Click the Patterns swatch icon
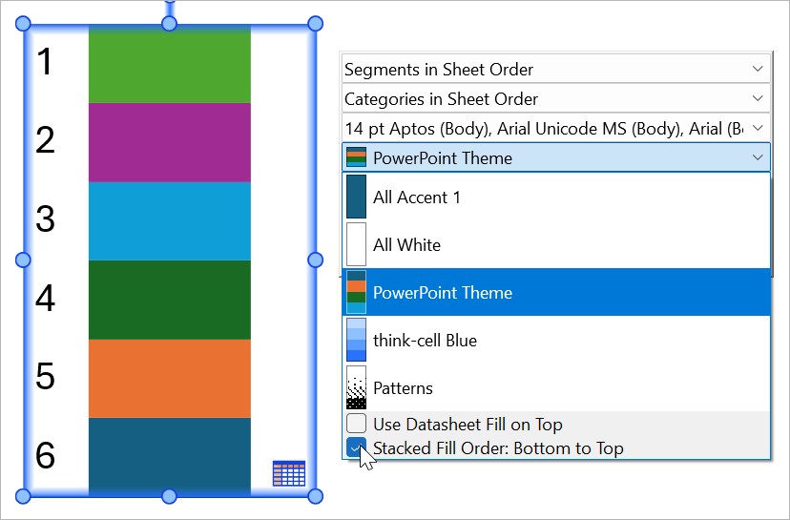The image size is (790, 520). 356,388
